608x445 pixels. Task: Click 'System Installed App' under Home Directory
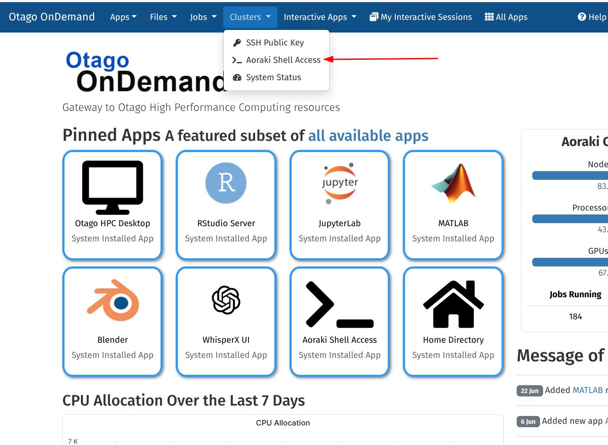click(453, 355)
